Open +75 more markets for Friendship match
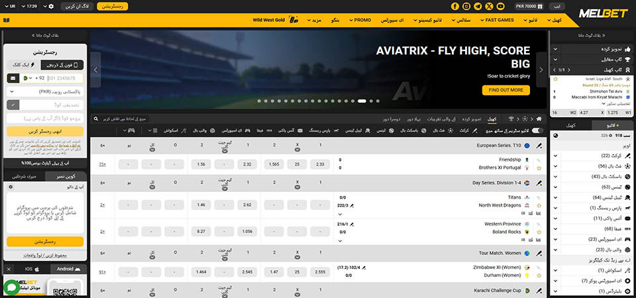 pyautogui.click(x=102, y=164)
